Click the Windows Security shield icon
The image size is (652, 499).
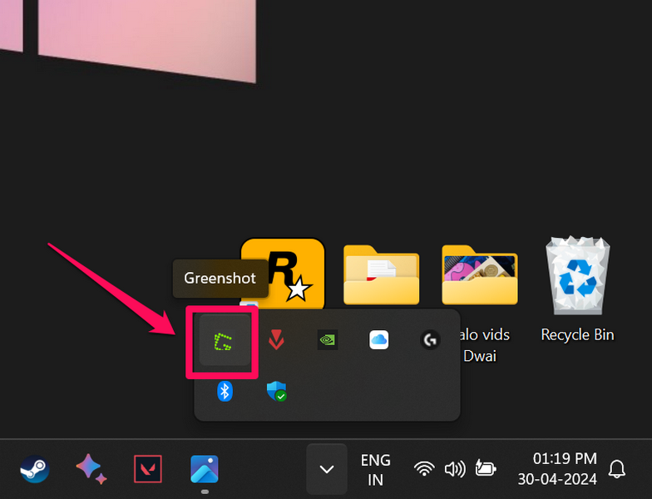277,391
